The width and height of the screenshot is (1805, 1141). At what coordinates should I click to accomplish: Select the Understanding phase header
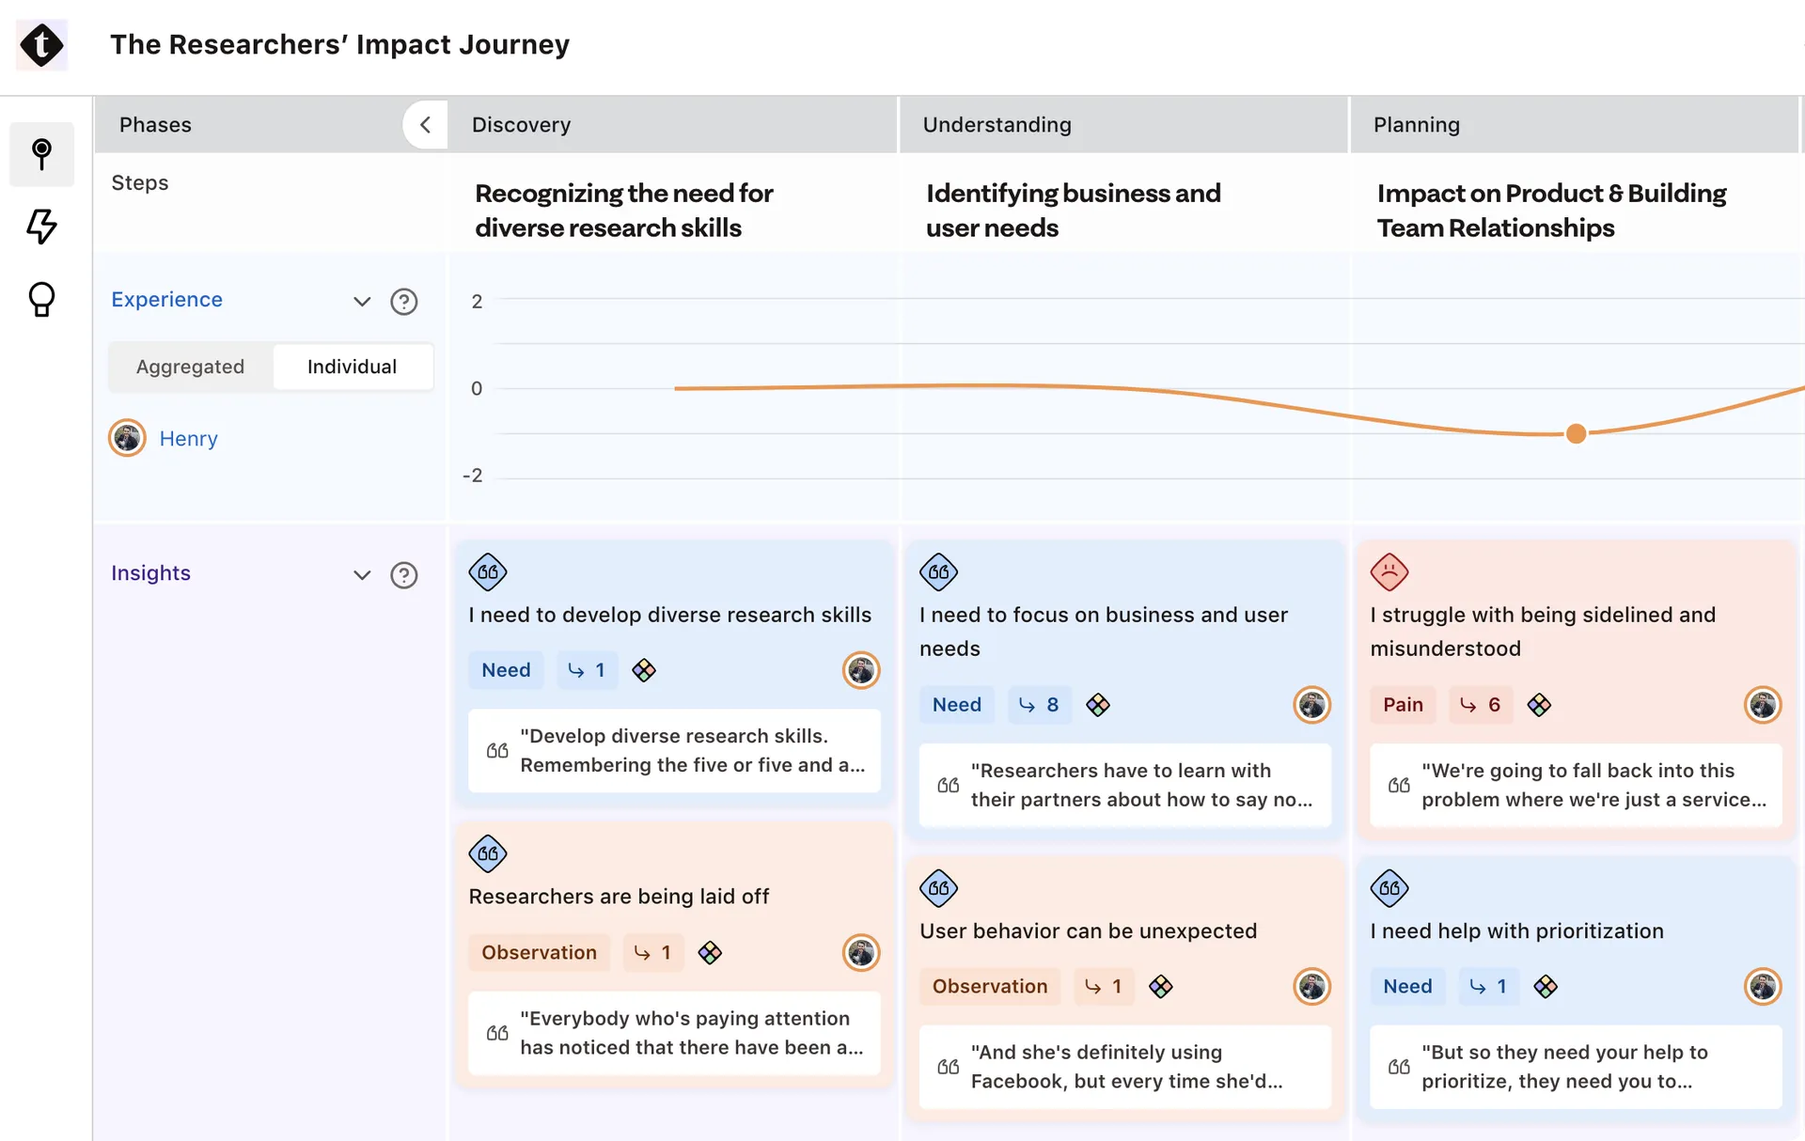(x=1123, y=125)
